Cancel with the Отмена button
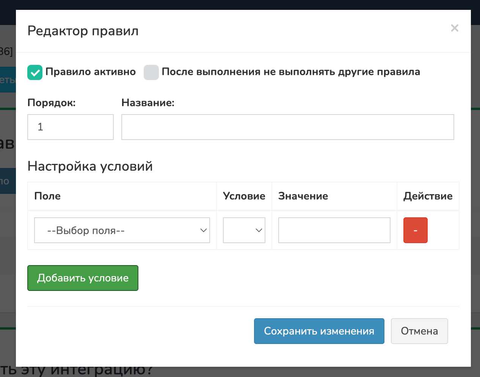480x377 pixels. (x=419, y=331)
